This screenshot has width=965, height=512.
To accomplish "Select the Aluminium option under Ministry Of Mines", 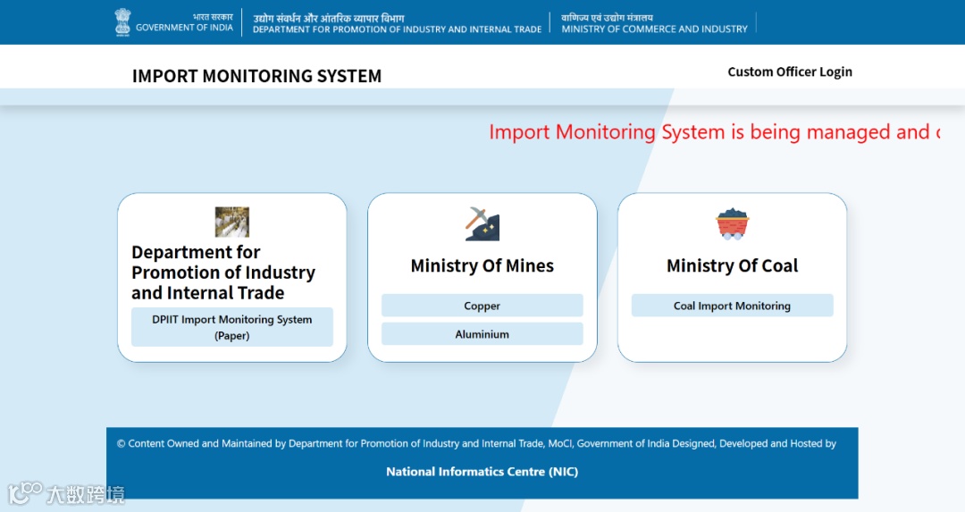I will tap(482, 333).
